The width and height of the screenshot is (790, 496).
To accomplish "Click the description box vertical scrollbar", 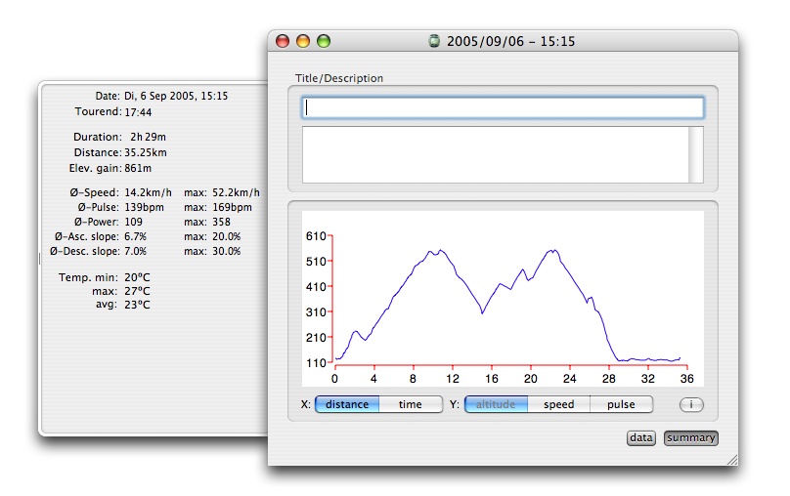I will (695, 154).
